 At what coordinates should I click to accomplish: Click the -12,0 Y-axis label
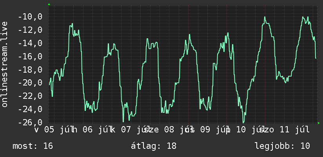[30, 30]
